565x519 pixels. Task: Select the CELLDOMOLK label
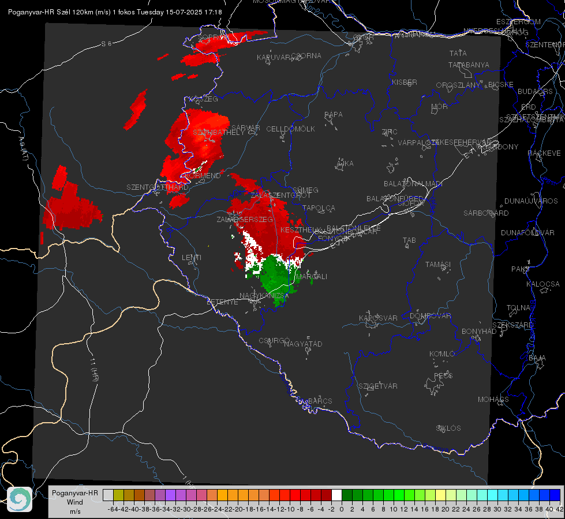click(x=291, y=129)
